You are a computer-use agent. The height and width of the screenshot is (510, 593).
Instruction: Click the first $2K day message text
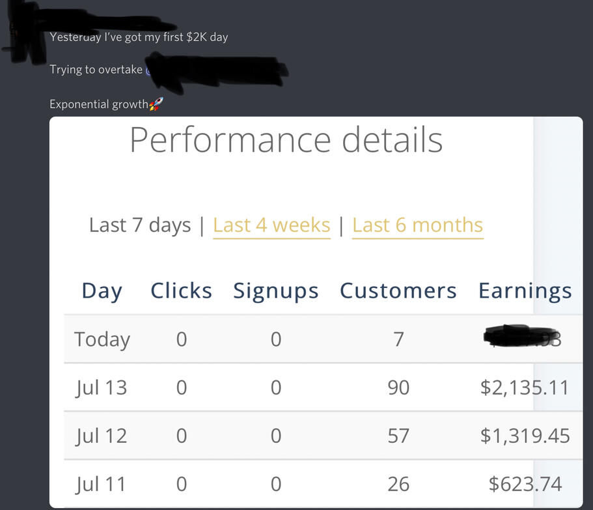coord(139,37)
